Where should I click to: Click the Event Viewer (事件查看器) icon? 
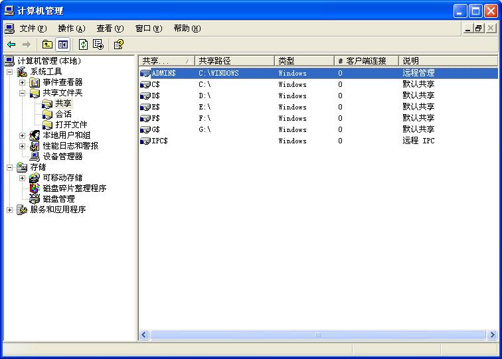point(35,82)
